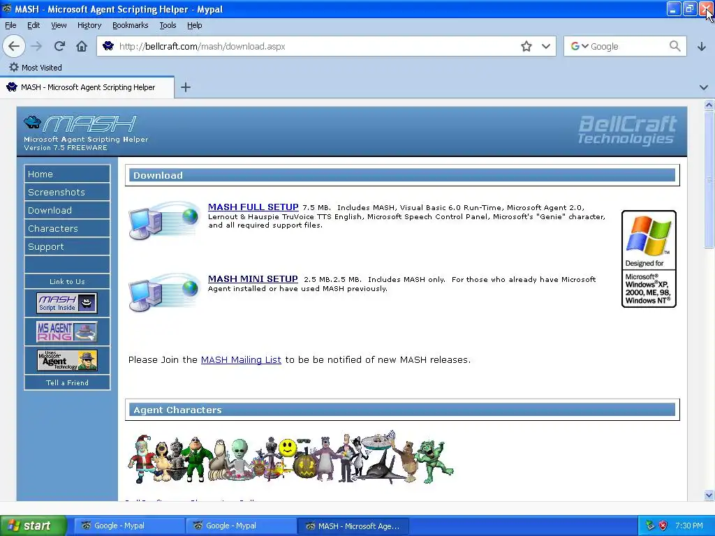This screenshot has height=536, width=715.
Task: Click the forward navigation arrow
Action: click(x=36, y=46)
